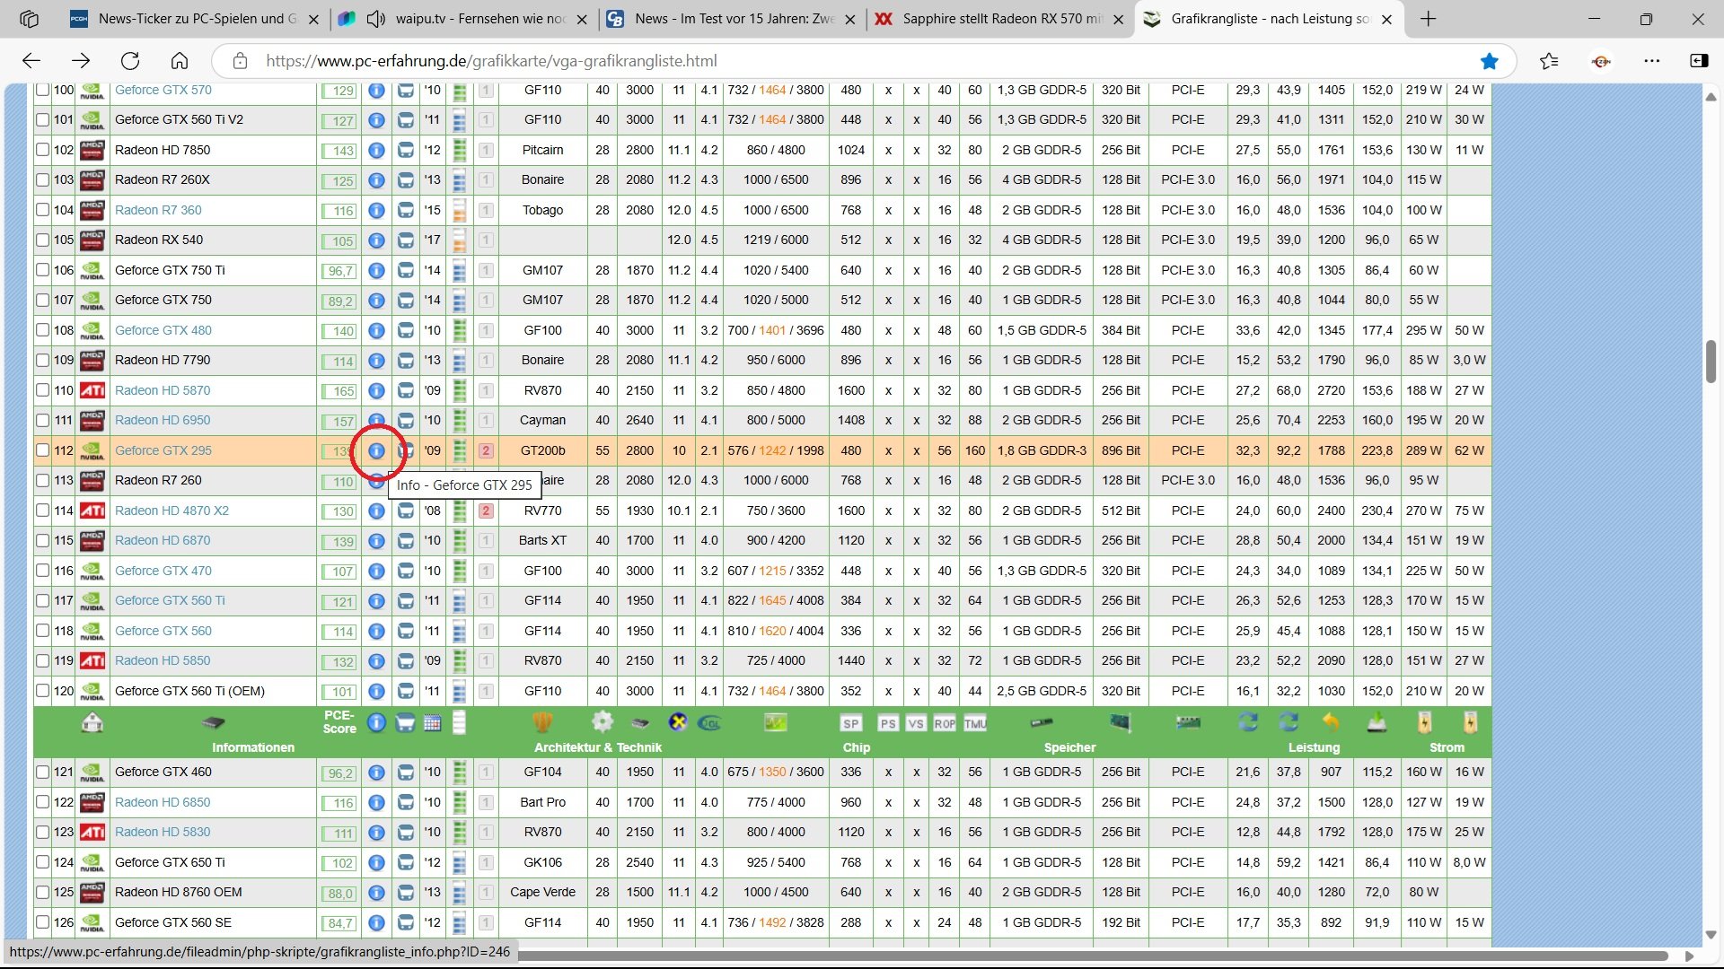Open info icon for Geforce GTX 295
1724x969 pixels.
pyautogui.click(x=376, y=450)
